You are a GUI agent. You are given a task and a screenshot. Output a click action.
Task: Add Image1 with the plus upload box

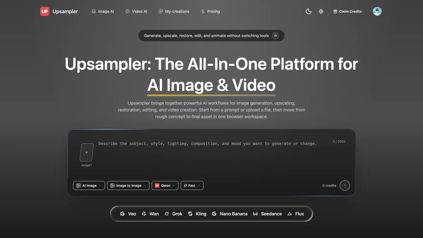click(x=87, y=152)
